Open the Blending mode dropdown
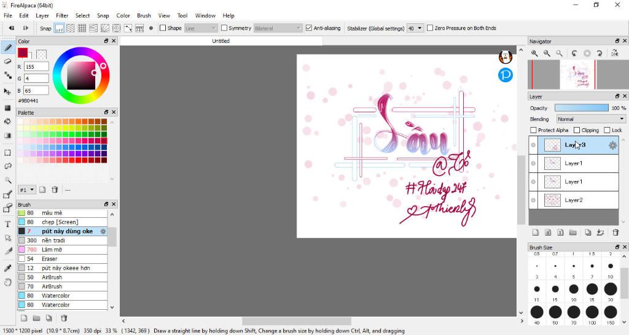 coord(590,119)
